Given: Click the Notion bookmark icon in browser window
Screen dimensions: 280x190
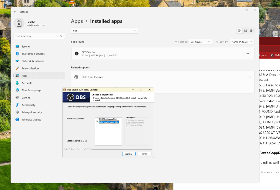Looking at the screenshot, I should click(272, 55).
